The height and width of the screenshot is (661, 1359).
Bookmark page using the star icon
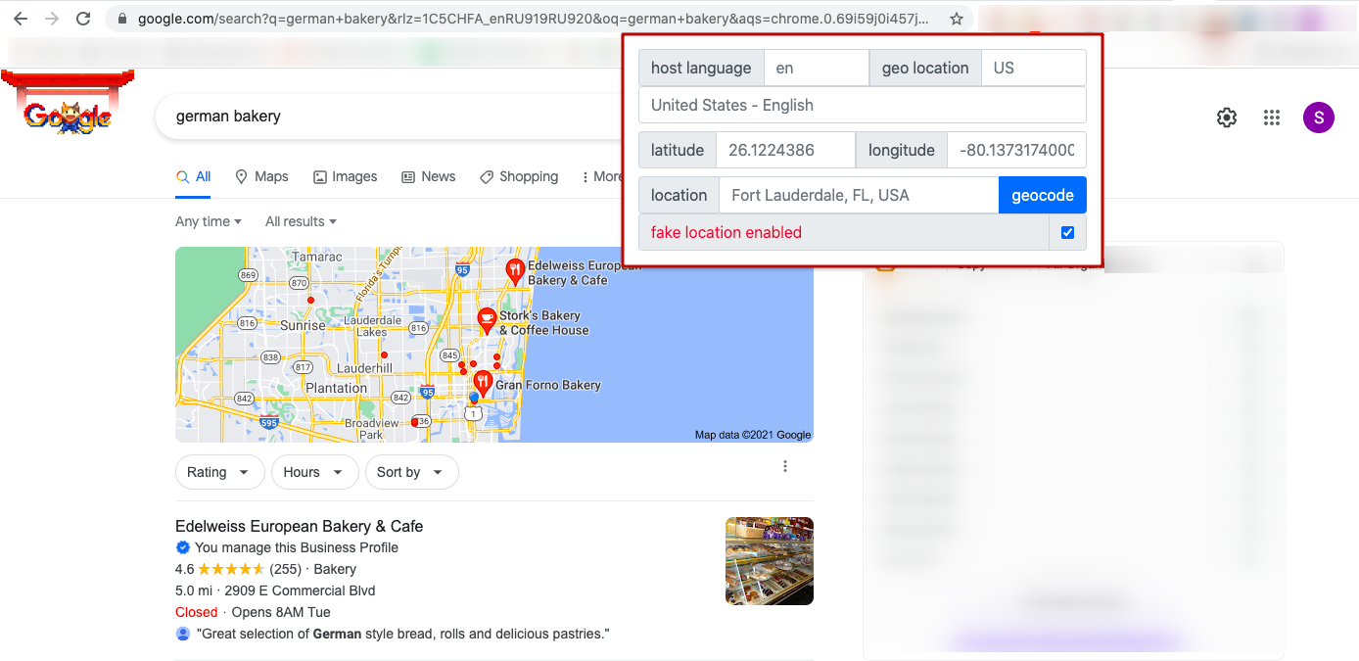(x=957, y=19)
